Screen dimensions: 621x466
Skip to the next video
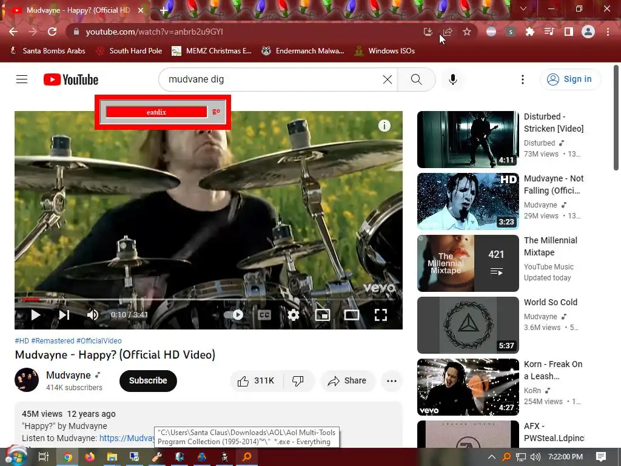pos(64,315)
